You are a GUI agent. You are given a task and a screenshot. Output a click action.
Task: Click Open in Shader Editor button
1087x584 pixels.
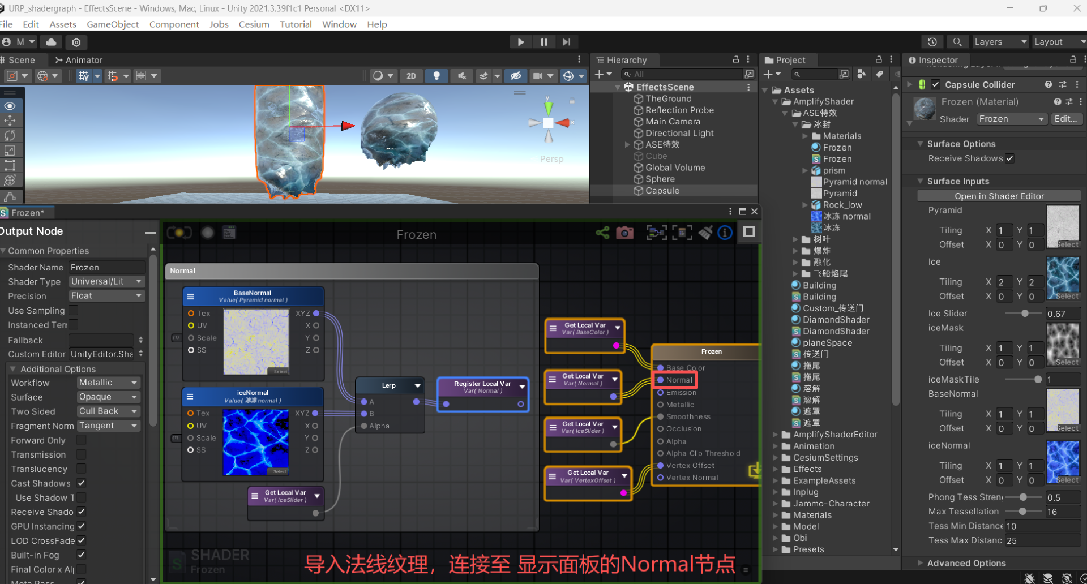999,196
